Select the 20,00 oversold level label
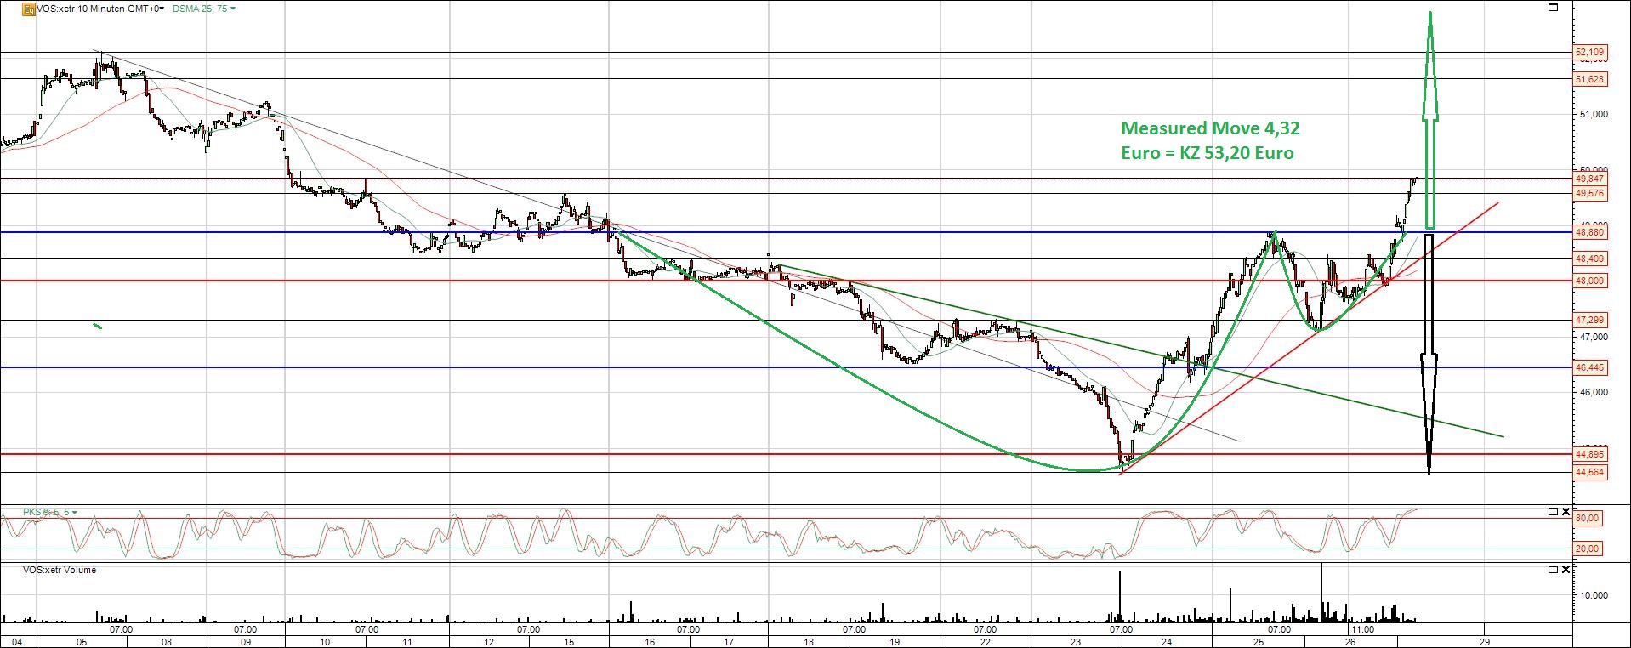Image resolution: width=1631 pixels, height=648 pixels. 1588,549
